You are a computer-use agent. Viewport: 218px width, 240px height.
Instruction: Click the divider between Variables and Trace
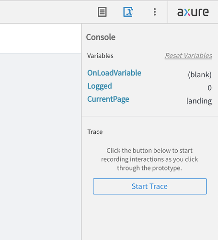[150, 116]
